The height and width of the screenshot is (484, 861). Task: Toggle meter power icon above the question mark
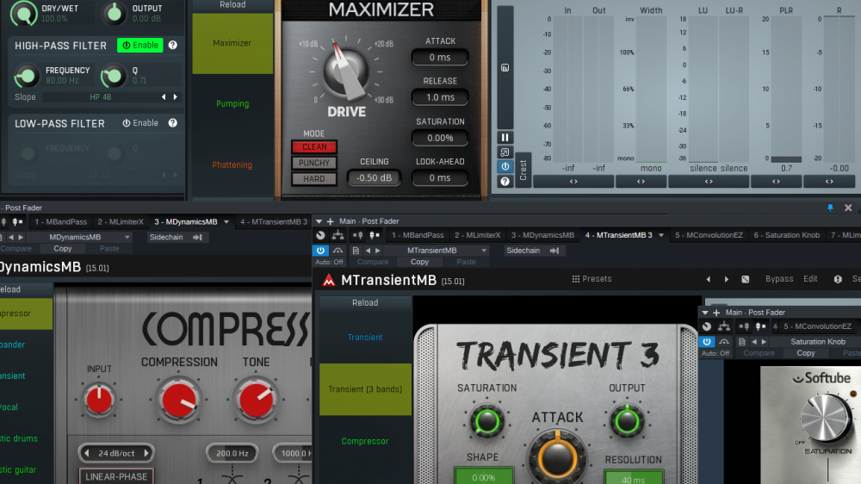click(505, 166)
